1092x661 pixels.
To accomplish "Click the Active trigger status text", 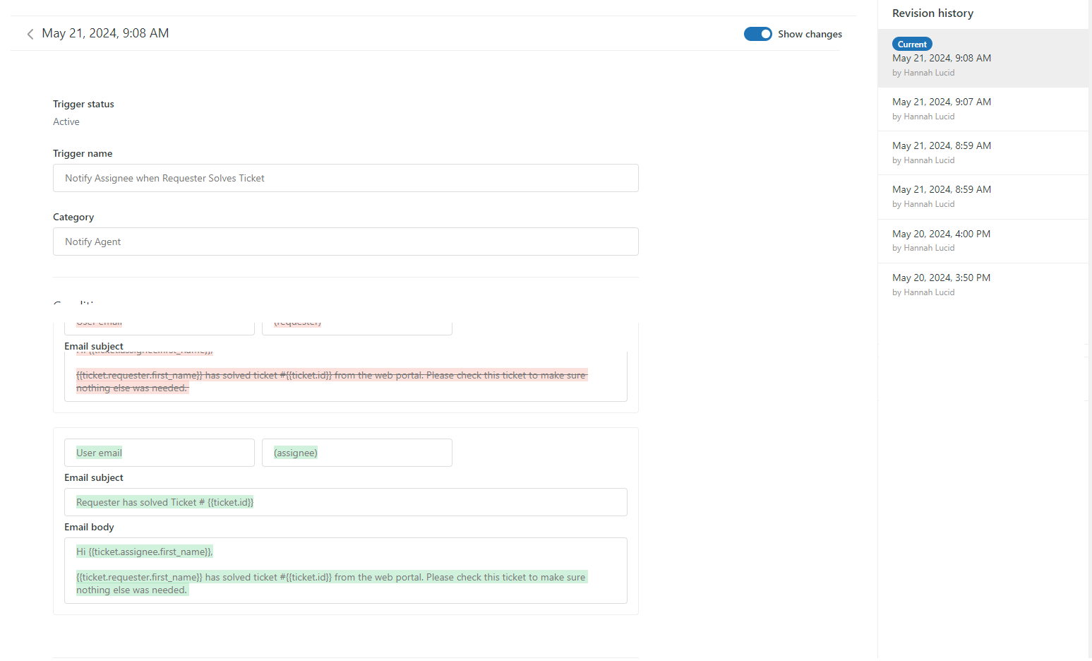I will click(x=66, y=121).
